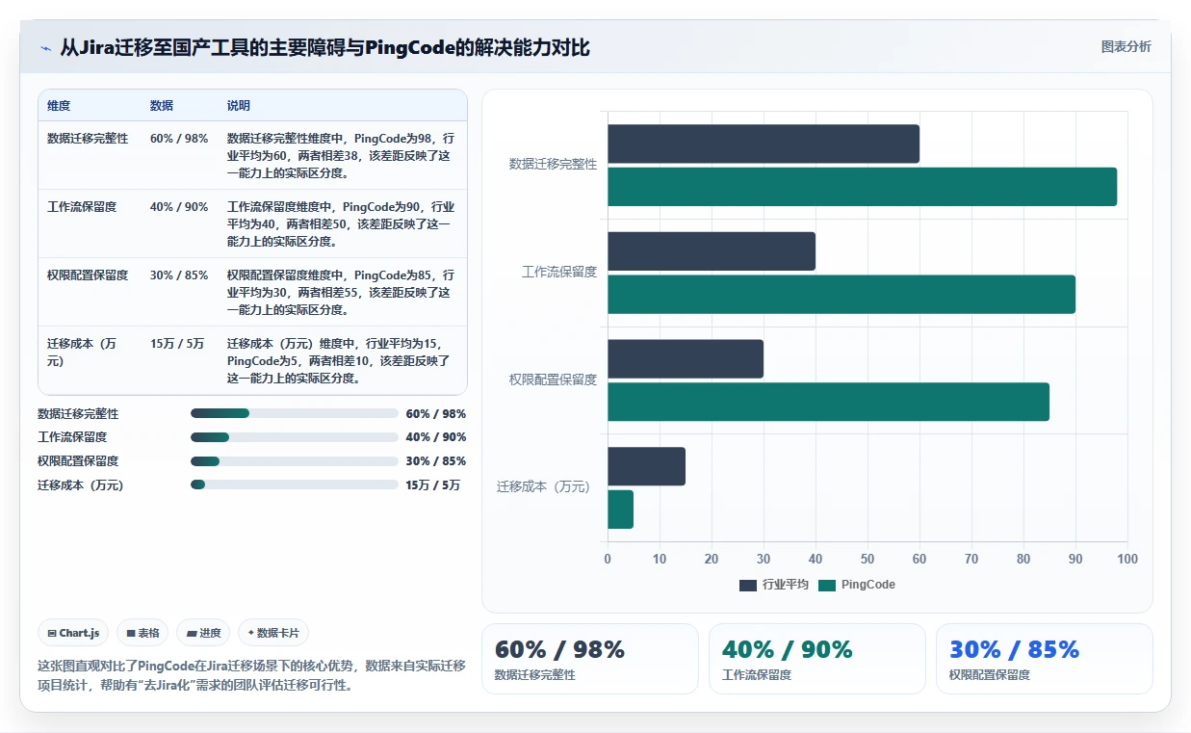Click the 权限配置保留度 progress bar
This screenshot has height=733, width=1191.
click(x=295, y=461)
